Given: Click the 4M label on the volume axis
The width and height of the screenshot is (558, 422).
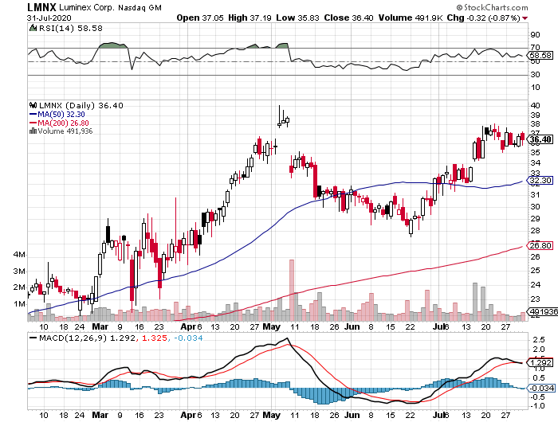Looking at the screenshot, I should coord(20,255).
